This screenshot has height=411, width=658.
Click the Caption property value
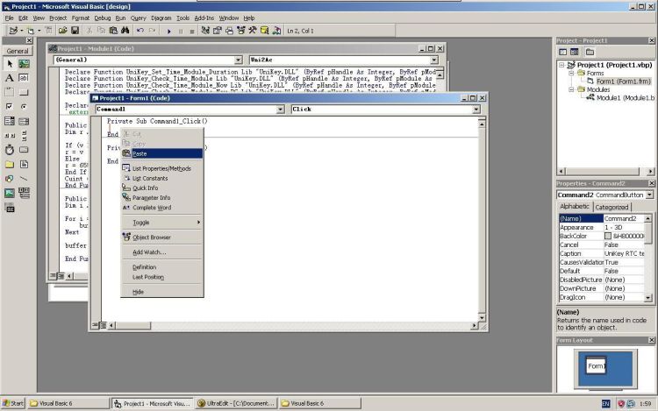(624, 253)
